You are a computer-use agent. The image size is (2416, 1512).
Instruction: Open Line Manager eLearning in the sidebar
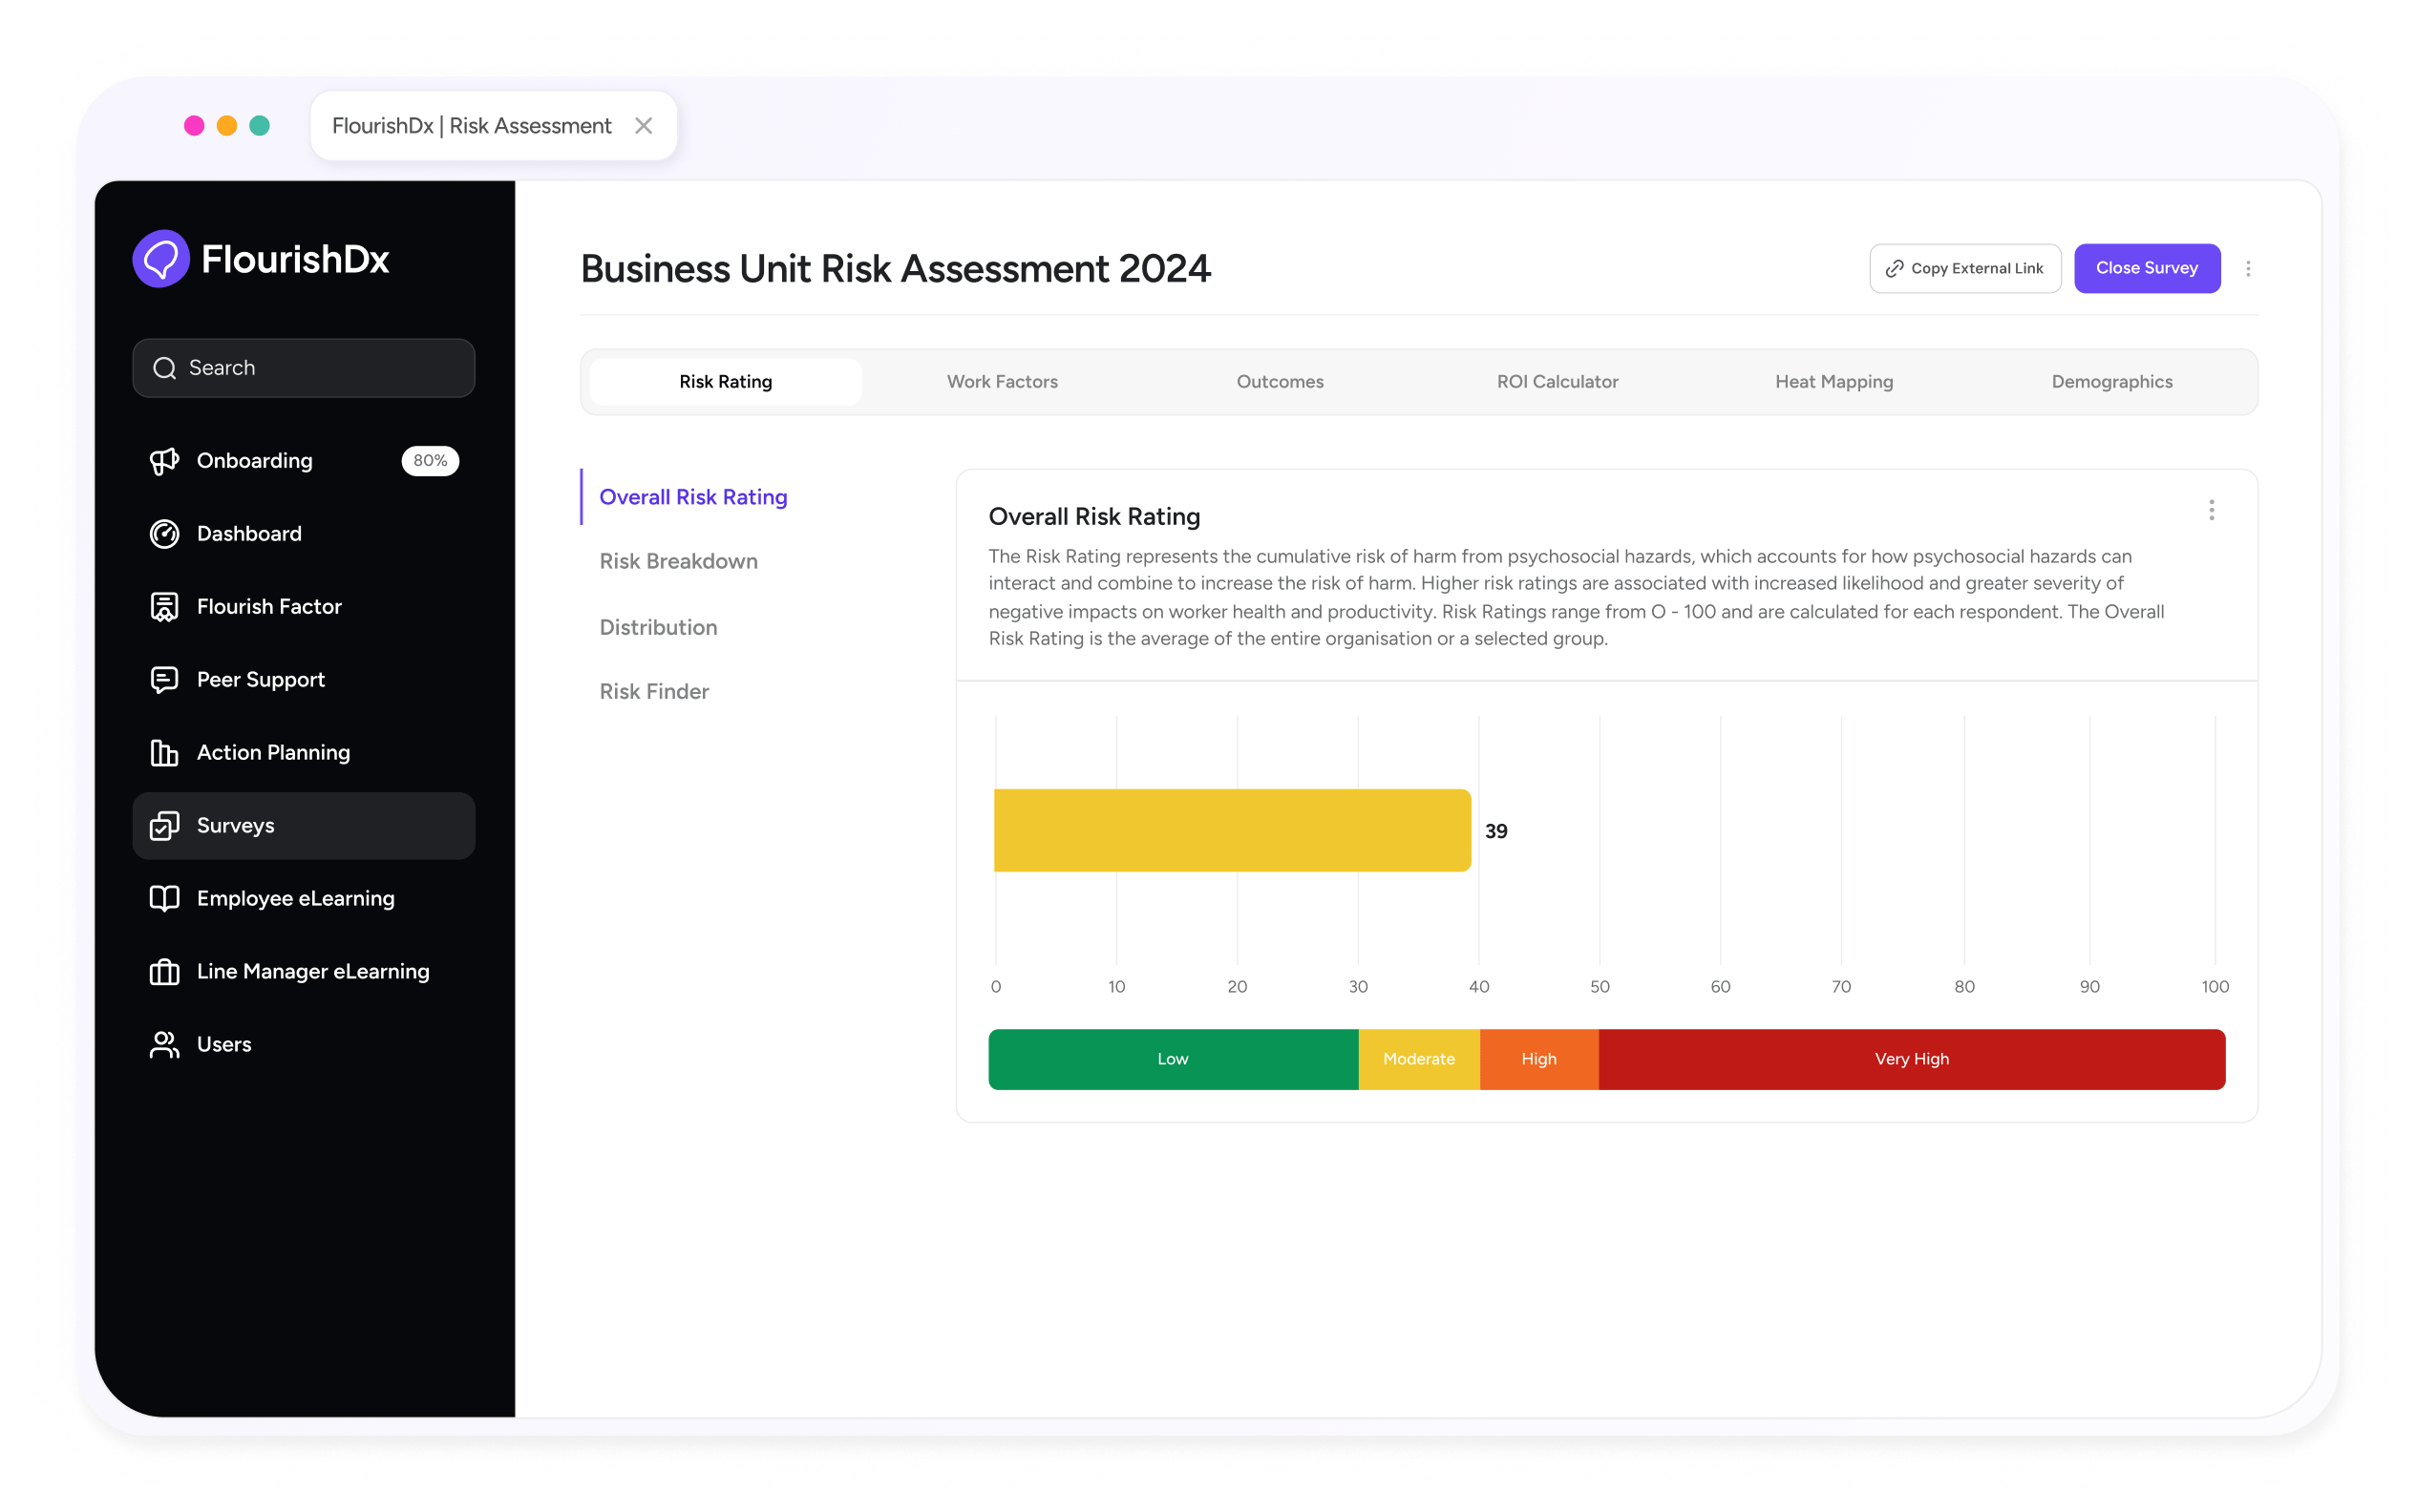tap(303, 971)
